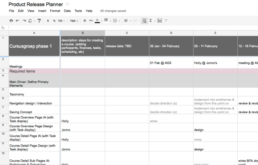Click the merge cells icon
This screenshot has width=258, height=165.
click(135, 21)
